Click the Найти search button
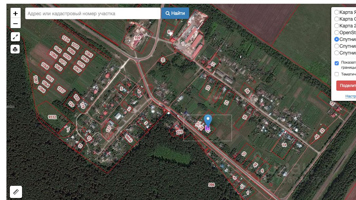356x200 pixels. [175, 13]
